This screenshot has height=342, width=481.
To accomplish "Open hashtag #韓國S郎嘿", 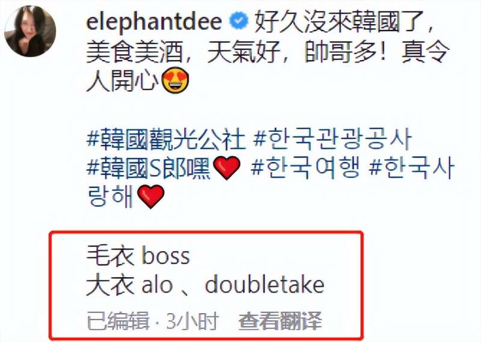I will point(149,168).
